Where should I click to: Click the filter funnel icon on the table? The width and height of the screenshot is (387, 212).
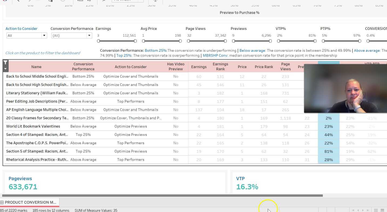coord(5,63)
